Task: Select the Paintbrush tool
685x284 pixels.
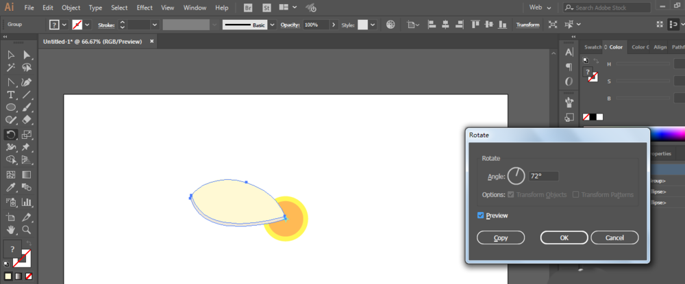Action: (x=27, y=107)
